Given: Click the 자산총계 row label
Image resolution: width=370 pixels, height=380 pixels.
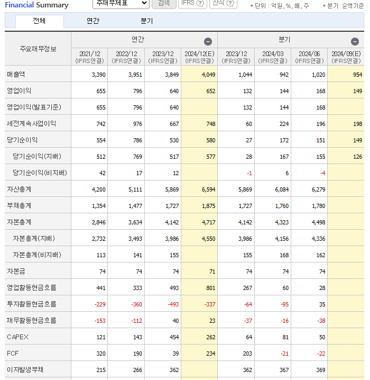Looking at the screenshot, I should 19,189.
